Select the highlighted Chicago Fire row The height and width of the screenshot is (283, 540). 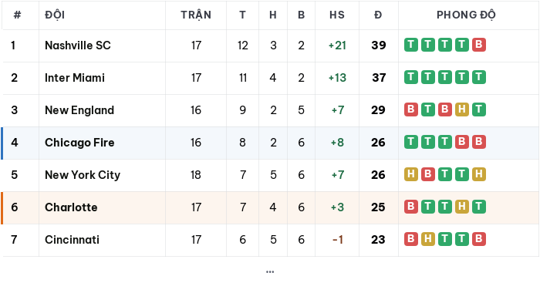point(270,143)
